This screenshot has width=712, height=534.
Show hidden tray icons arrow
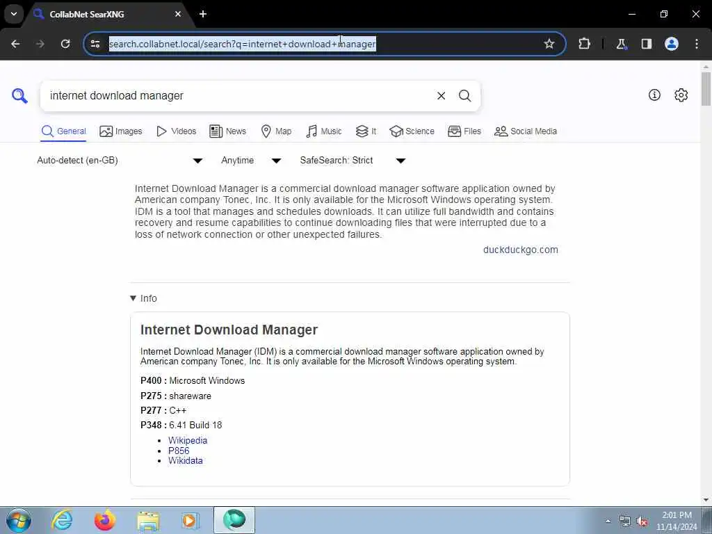point(608,521)
